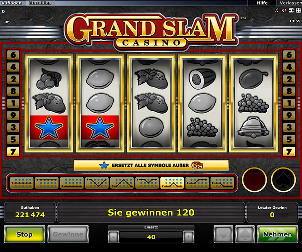Image resolution: width=302 pixels, height=252 pixels.
Task: Click the Einsatz value field showing 40
Action: tap(151, 237)
